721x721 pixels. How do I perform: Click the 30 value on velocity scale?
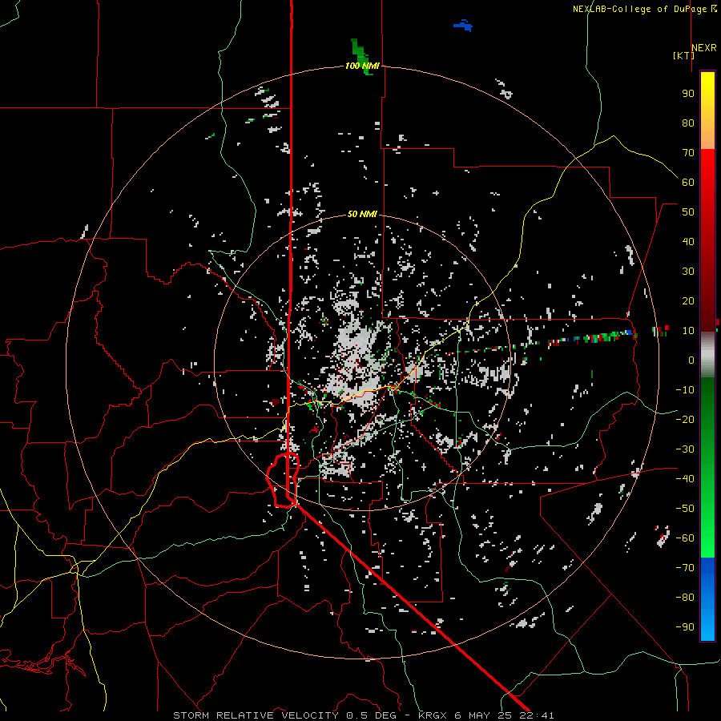[688, 272]
